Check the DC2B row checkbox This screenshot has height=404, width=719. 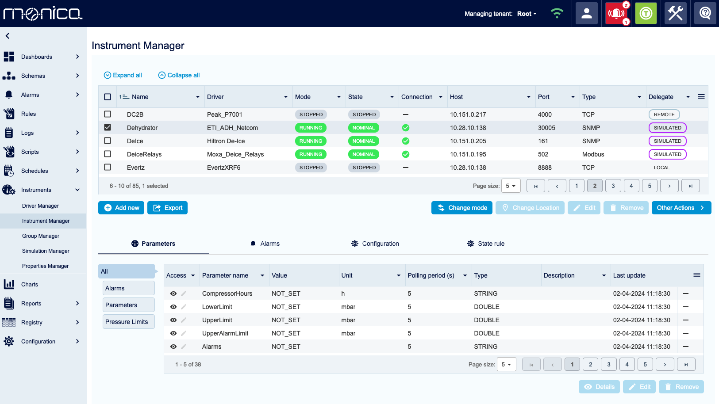[108, 114]
